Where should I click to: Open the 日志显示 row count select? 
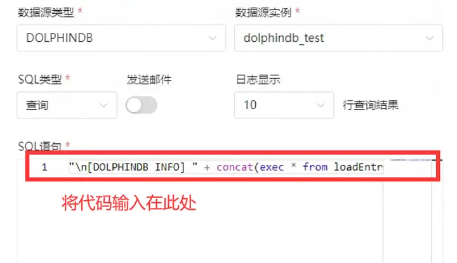tap(284, 105)
